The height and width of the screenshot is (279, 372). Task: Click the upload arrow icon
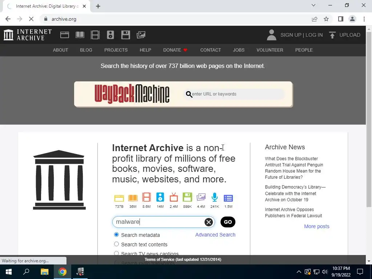(332, 35)
